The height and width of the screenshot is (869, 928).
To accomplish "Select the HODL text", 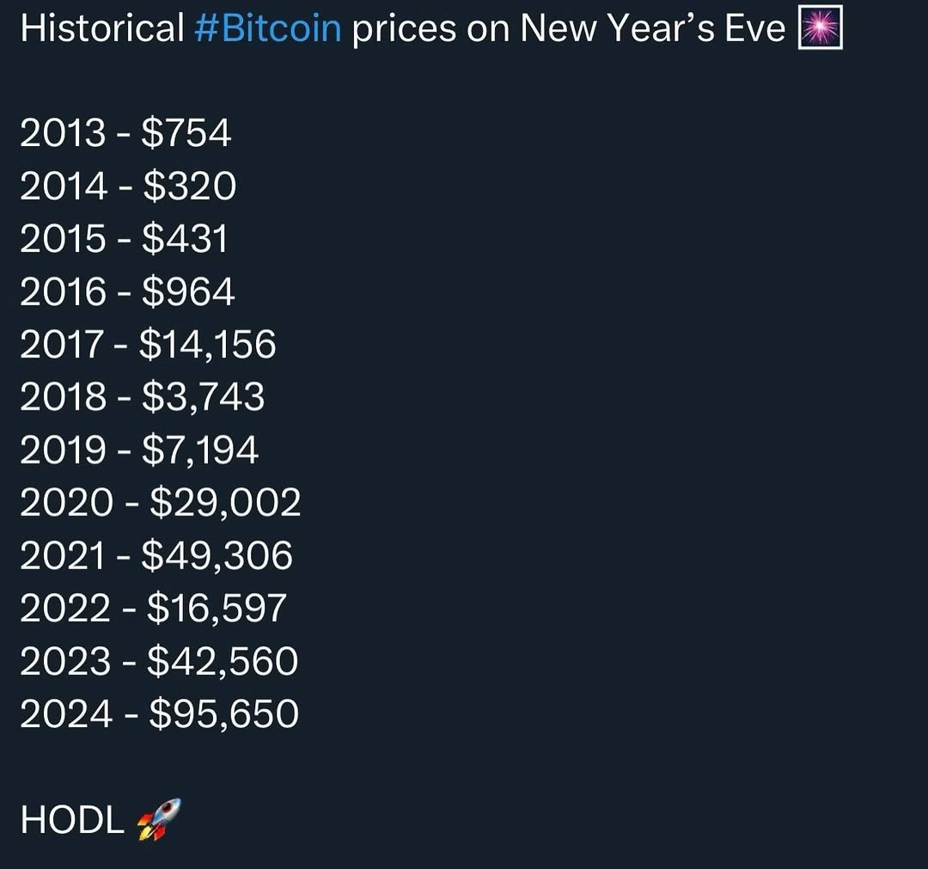I will point(72,820).
